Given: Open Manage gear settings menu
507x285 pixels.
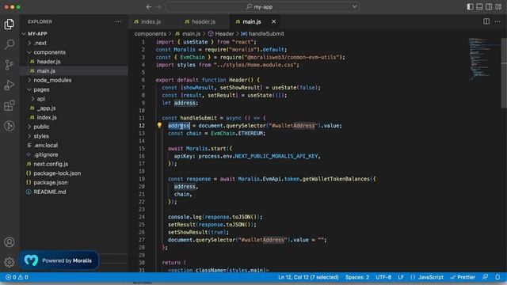Looking at the screenshot, I should (9, 262).
